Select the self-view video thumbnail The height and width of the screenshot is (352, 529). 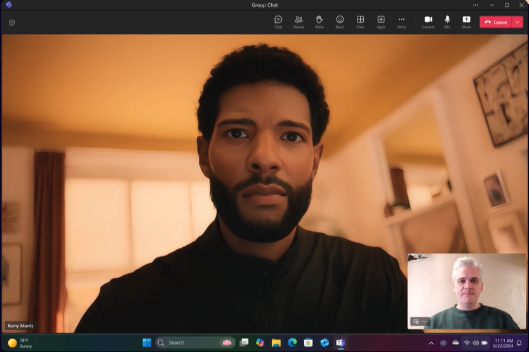tap(467, 291)
